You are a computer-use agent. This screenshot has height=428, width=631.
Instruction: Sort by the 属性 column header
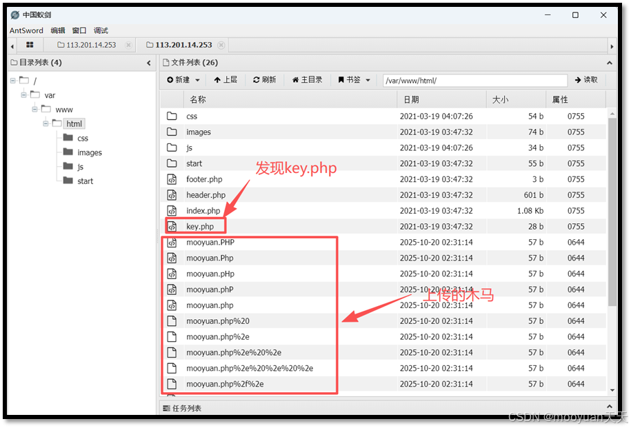pos(576,100)
